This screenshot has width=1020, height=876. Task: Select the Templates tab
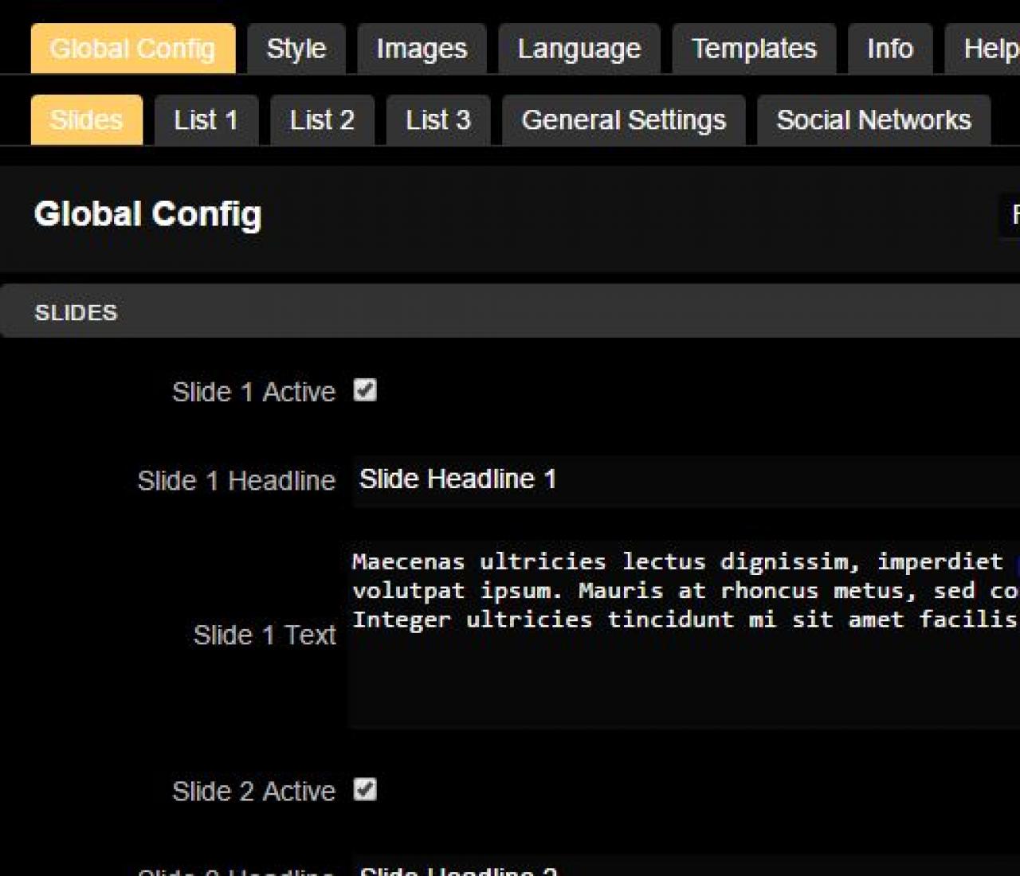click(754, 49)
